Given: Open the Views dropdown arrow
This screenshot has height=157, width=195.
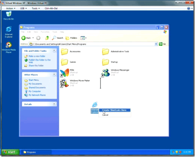Looking at the screenshot, I should pos(86,38).
